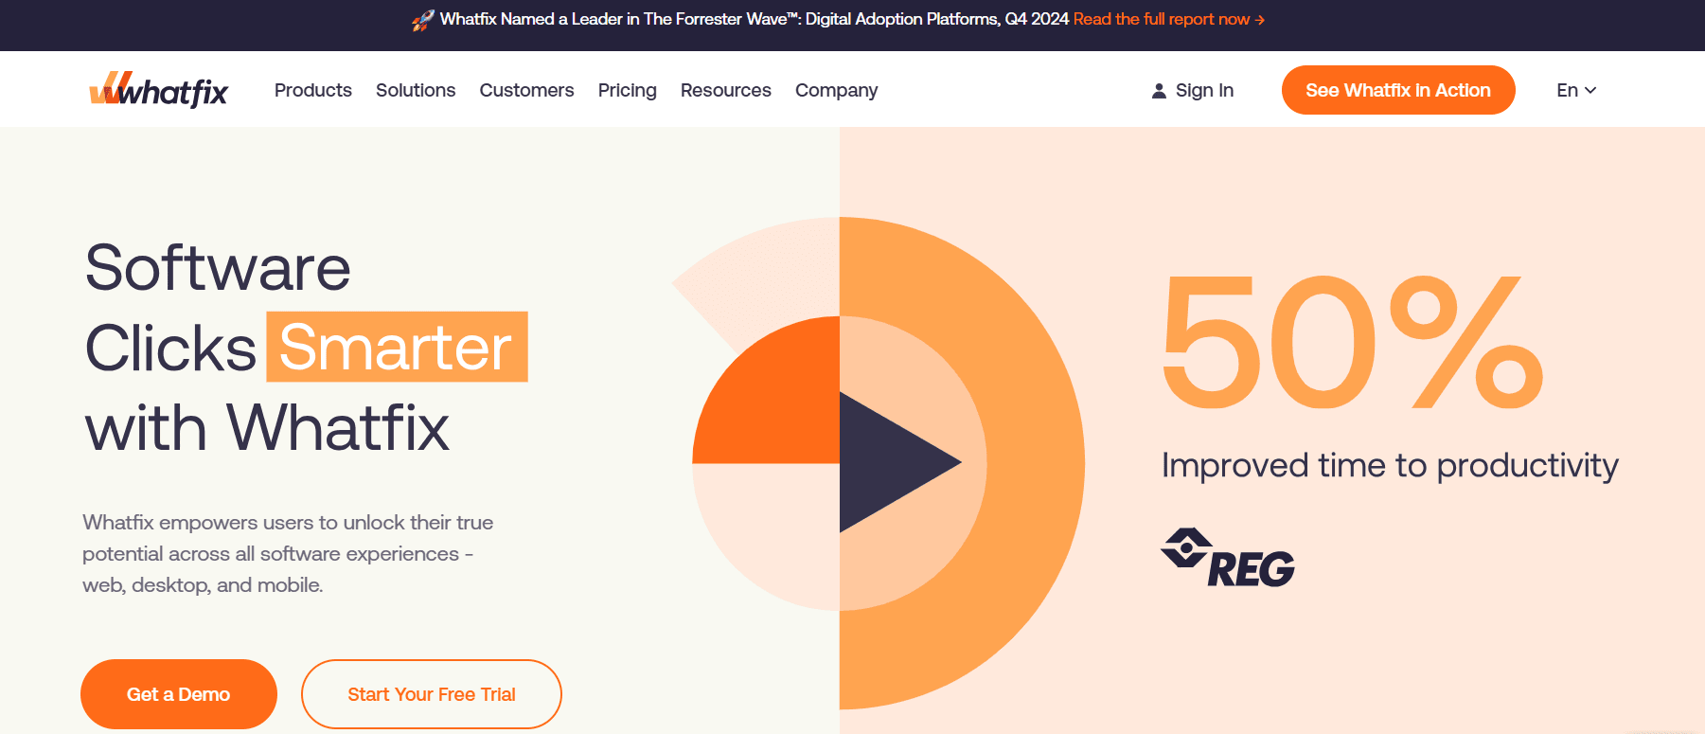The width and height of the screenshot is (1705, 734).
Task: Open the Resources menu
Action: (726, 90)
